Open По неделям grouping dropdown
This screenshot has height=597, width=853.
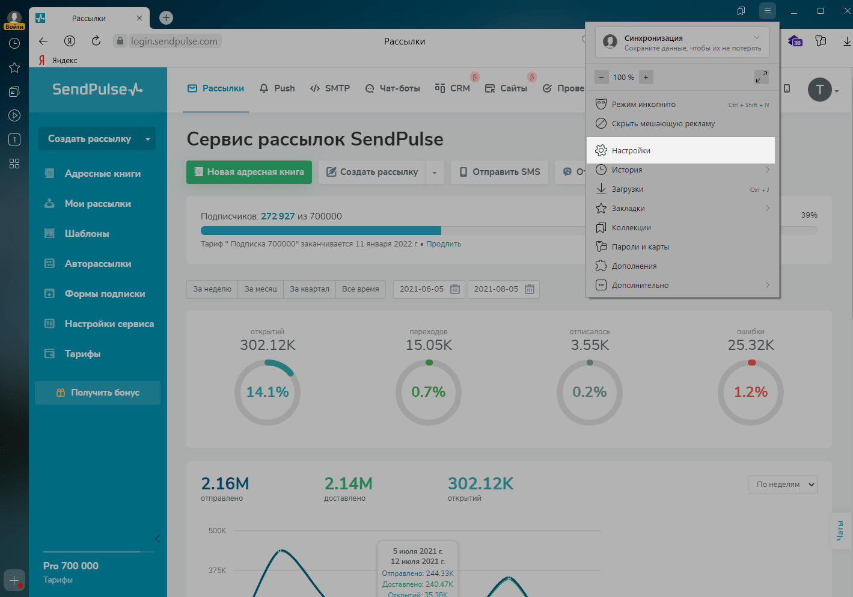pyautogui.click(x=783, y=485)
